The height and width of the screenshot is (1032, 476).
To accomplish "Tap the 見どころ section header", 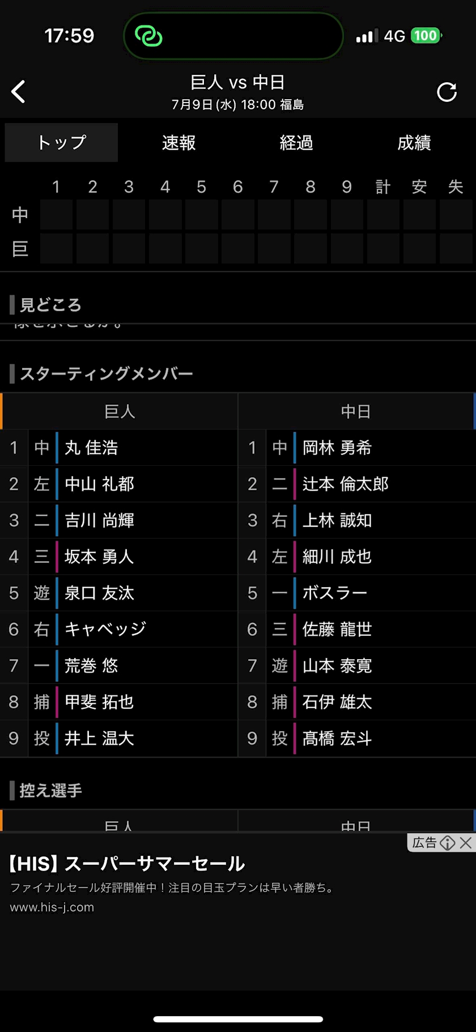I will point(51,305).
